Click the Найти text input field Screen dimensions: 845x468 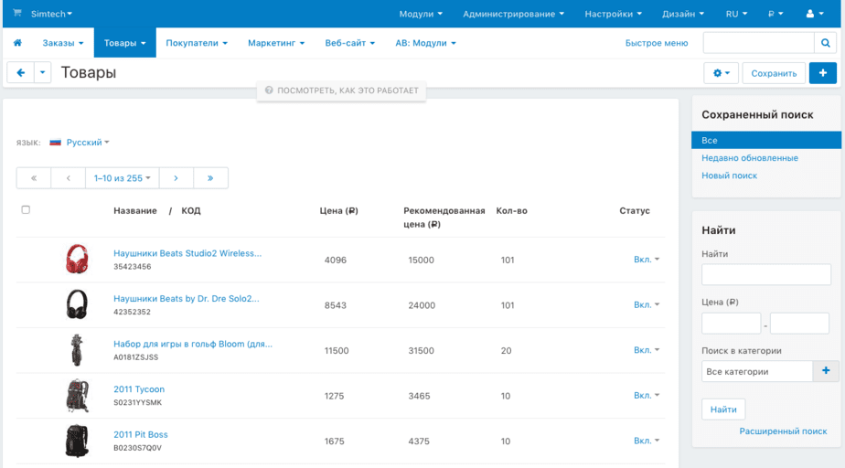point(765,274)
